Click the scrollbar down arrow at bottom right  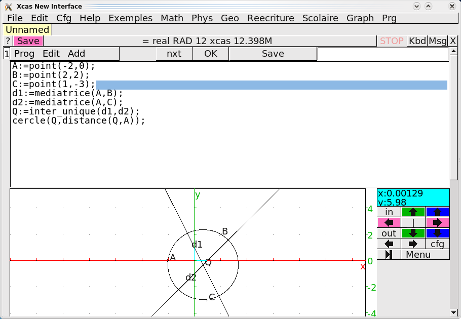click(453, 312)
